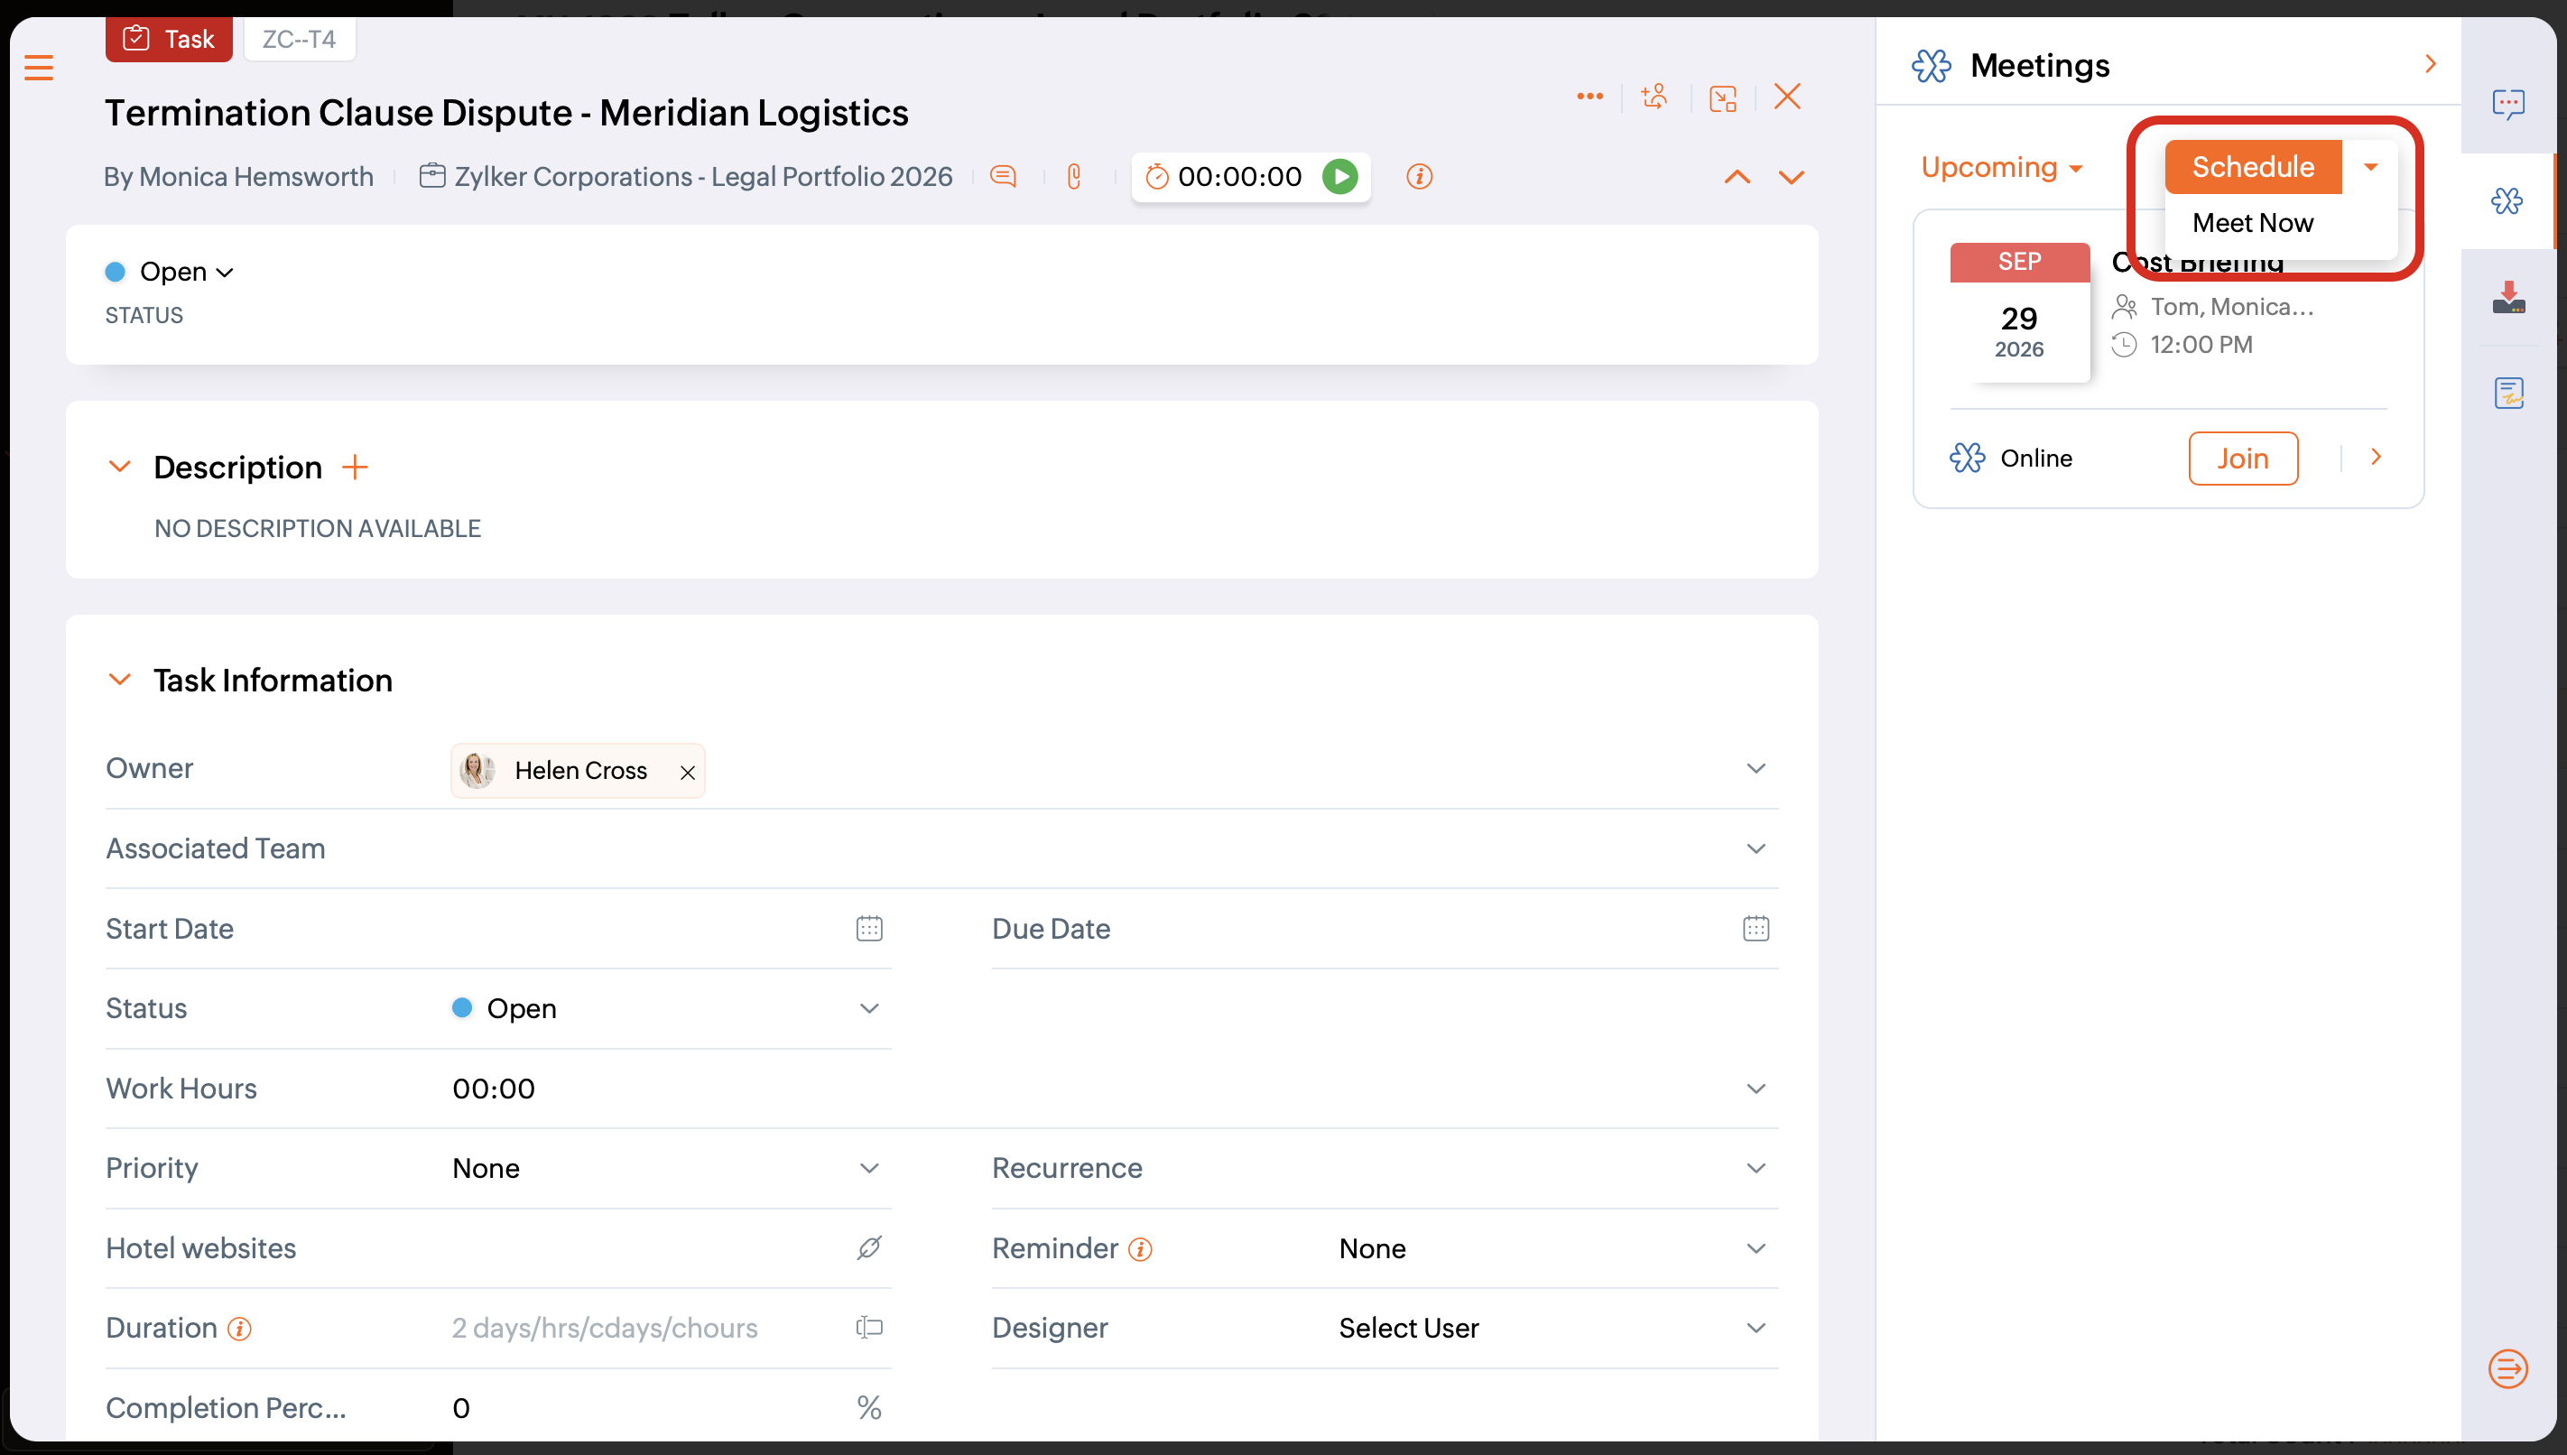Open the Open status dropdown at top
Screen dimensions: 2567x1455
[x=186, y=272]
